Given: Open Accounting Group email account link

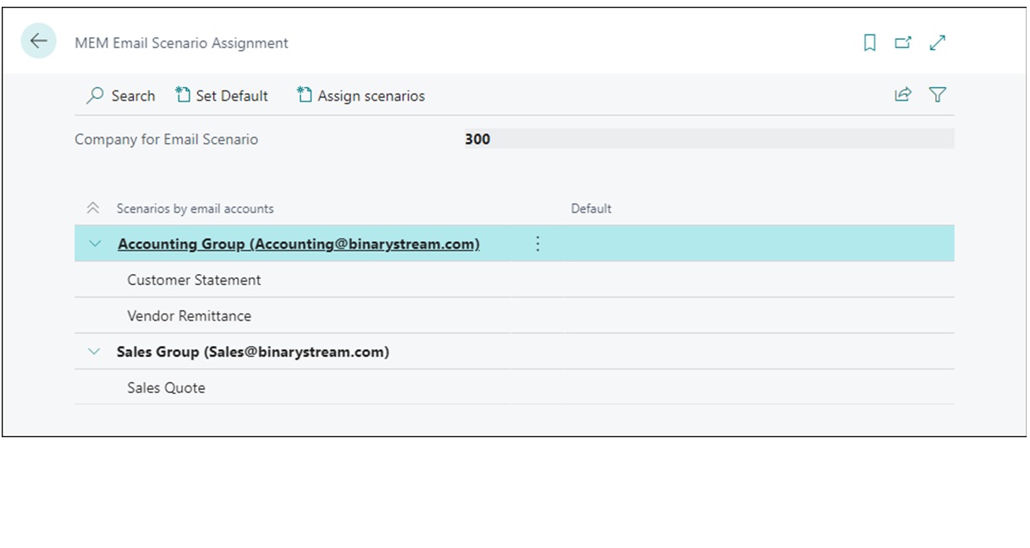Looking at the screenshot, I should [x=298, y=244].
